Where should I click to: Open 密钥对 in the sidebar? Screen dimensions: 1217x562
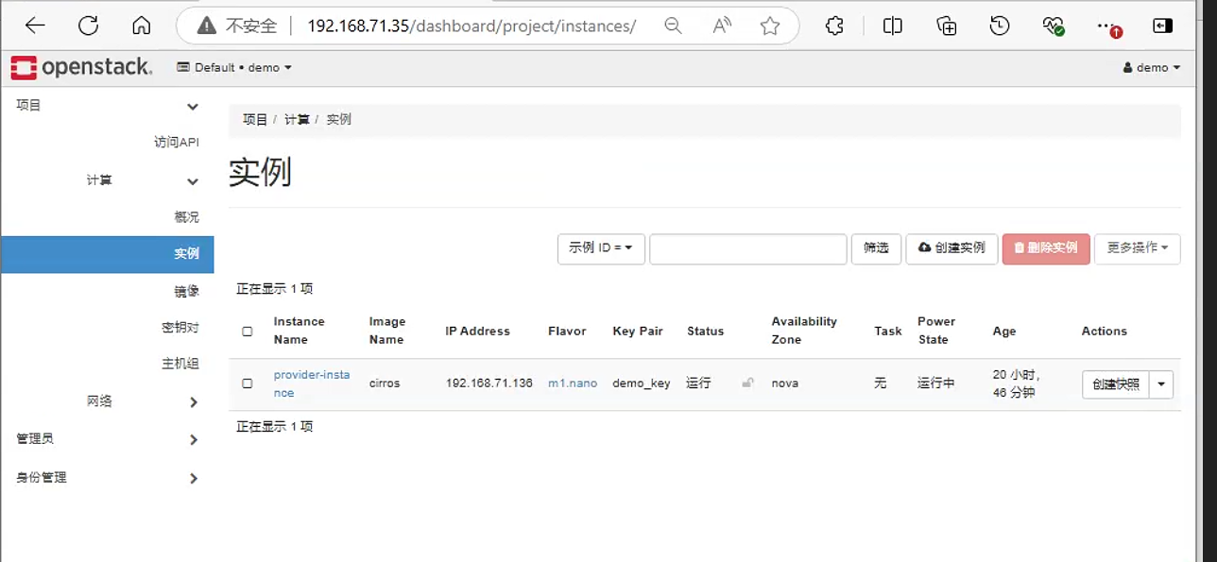point(180,328)
